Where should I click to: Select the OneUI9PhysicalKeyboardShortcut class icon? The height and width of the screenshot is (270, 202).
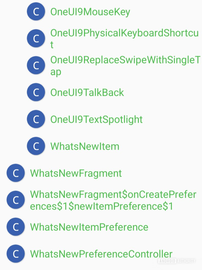click(x=36, y=38)
